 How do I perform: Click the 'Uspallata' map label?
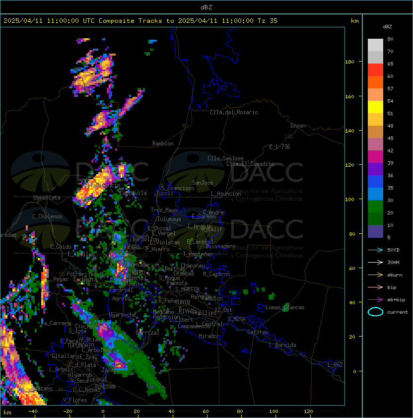tap(47, 198)
